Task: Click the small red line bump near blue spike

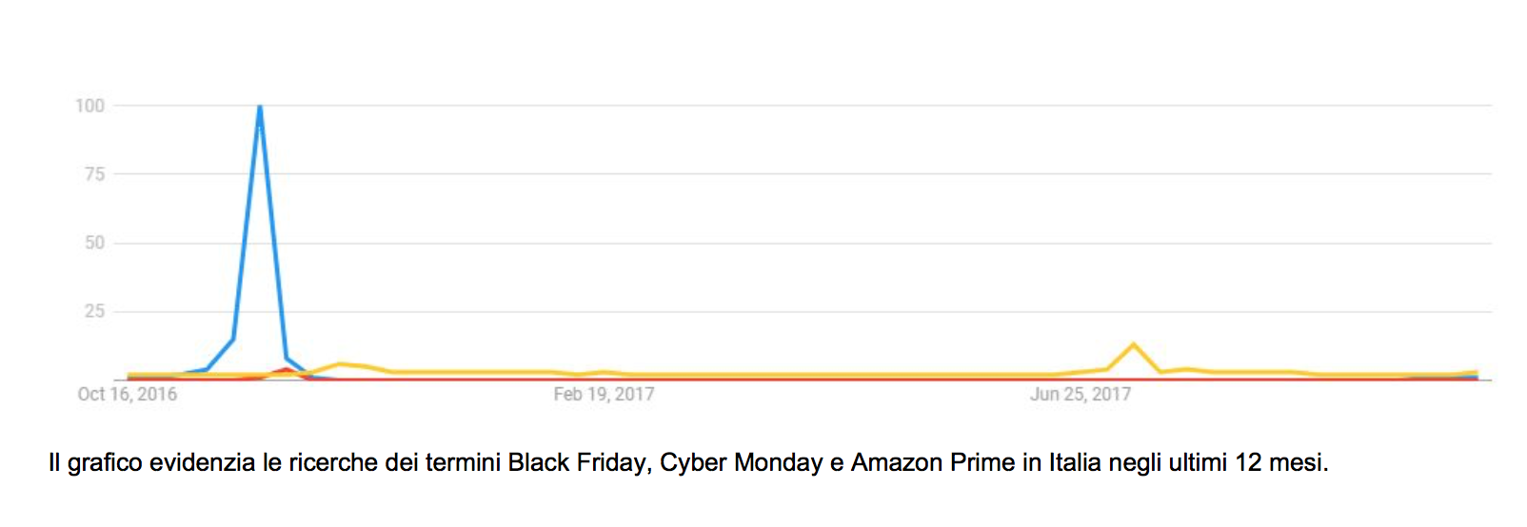Action: (287, 370)
